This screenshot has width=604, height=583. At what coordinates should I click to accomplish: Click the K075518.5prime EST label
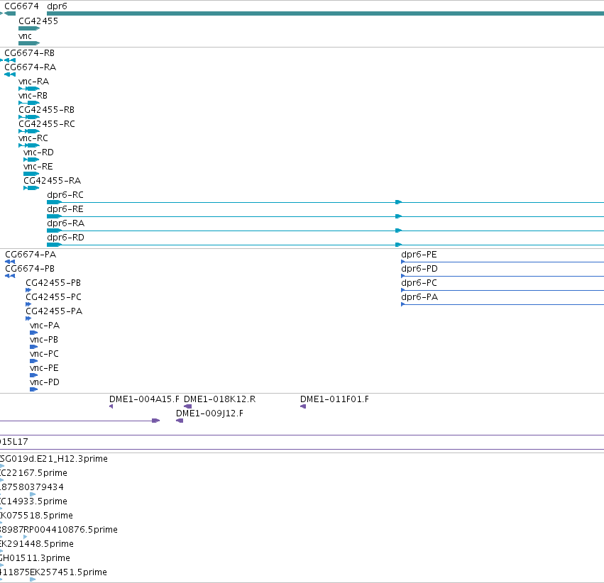pyautogui.click(x=37, y=516)
